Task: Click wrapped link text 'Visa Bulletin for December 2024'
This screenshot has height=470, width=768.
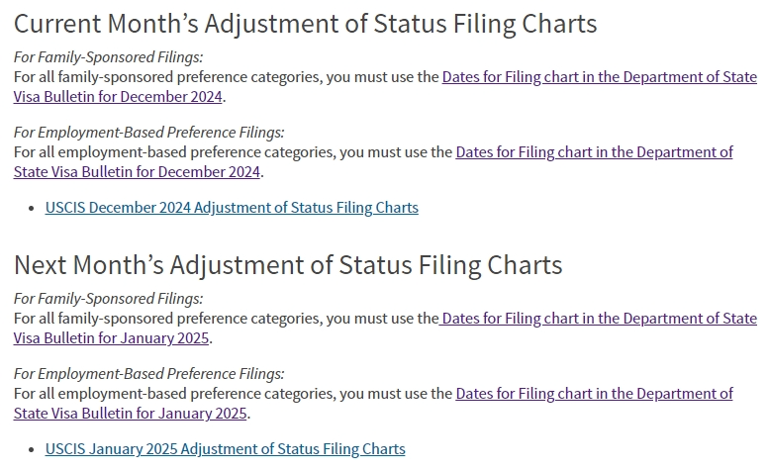Action: [118, 97]
